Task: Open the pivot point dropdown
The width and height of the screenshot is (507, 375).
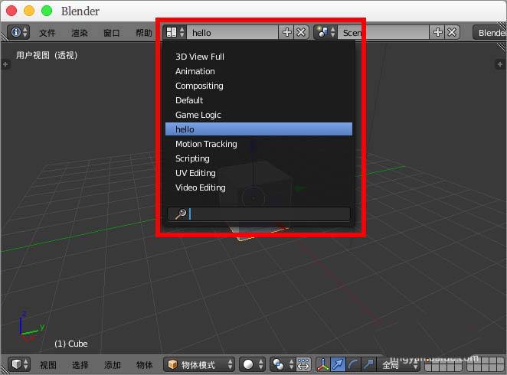Action: (282, 364)
